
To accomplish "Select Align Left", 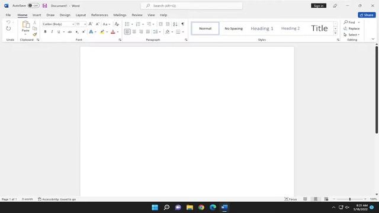I will [127, 31].
